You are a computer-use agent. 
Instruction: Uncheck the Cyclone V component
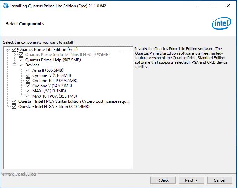28,86
